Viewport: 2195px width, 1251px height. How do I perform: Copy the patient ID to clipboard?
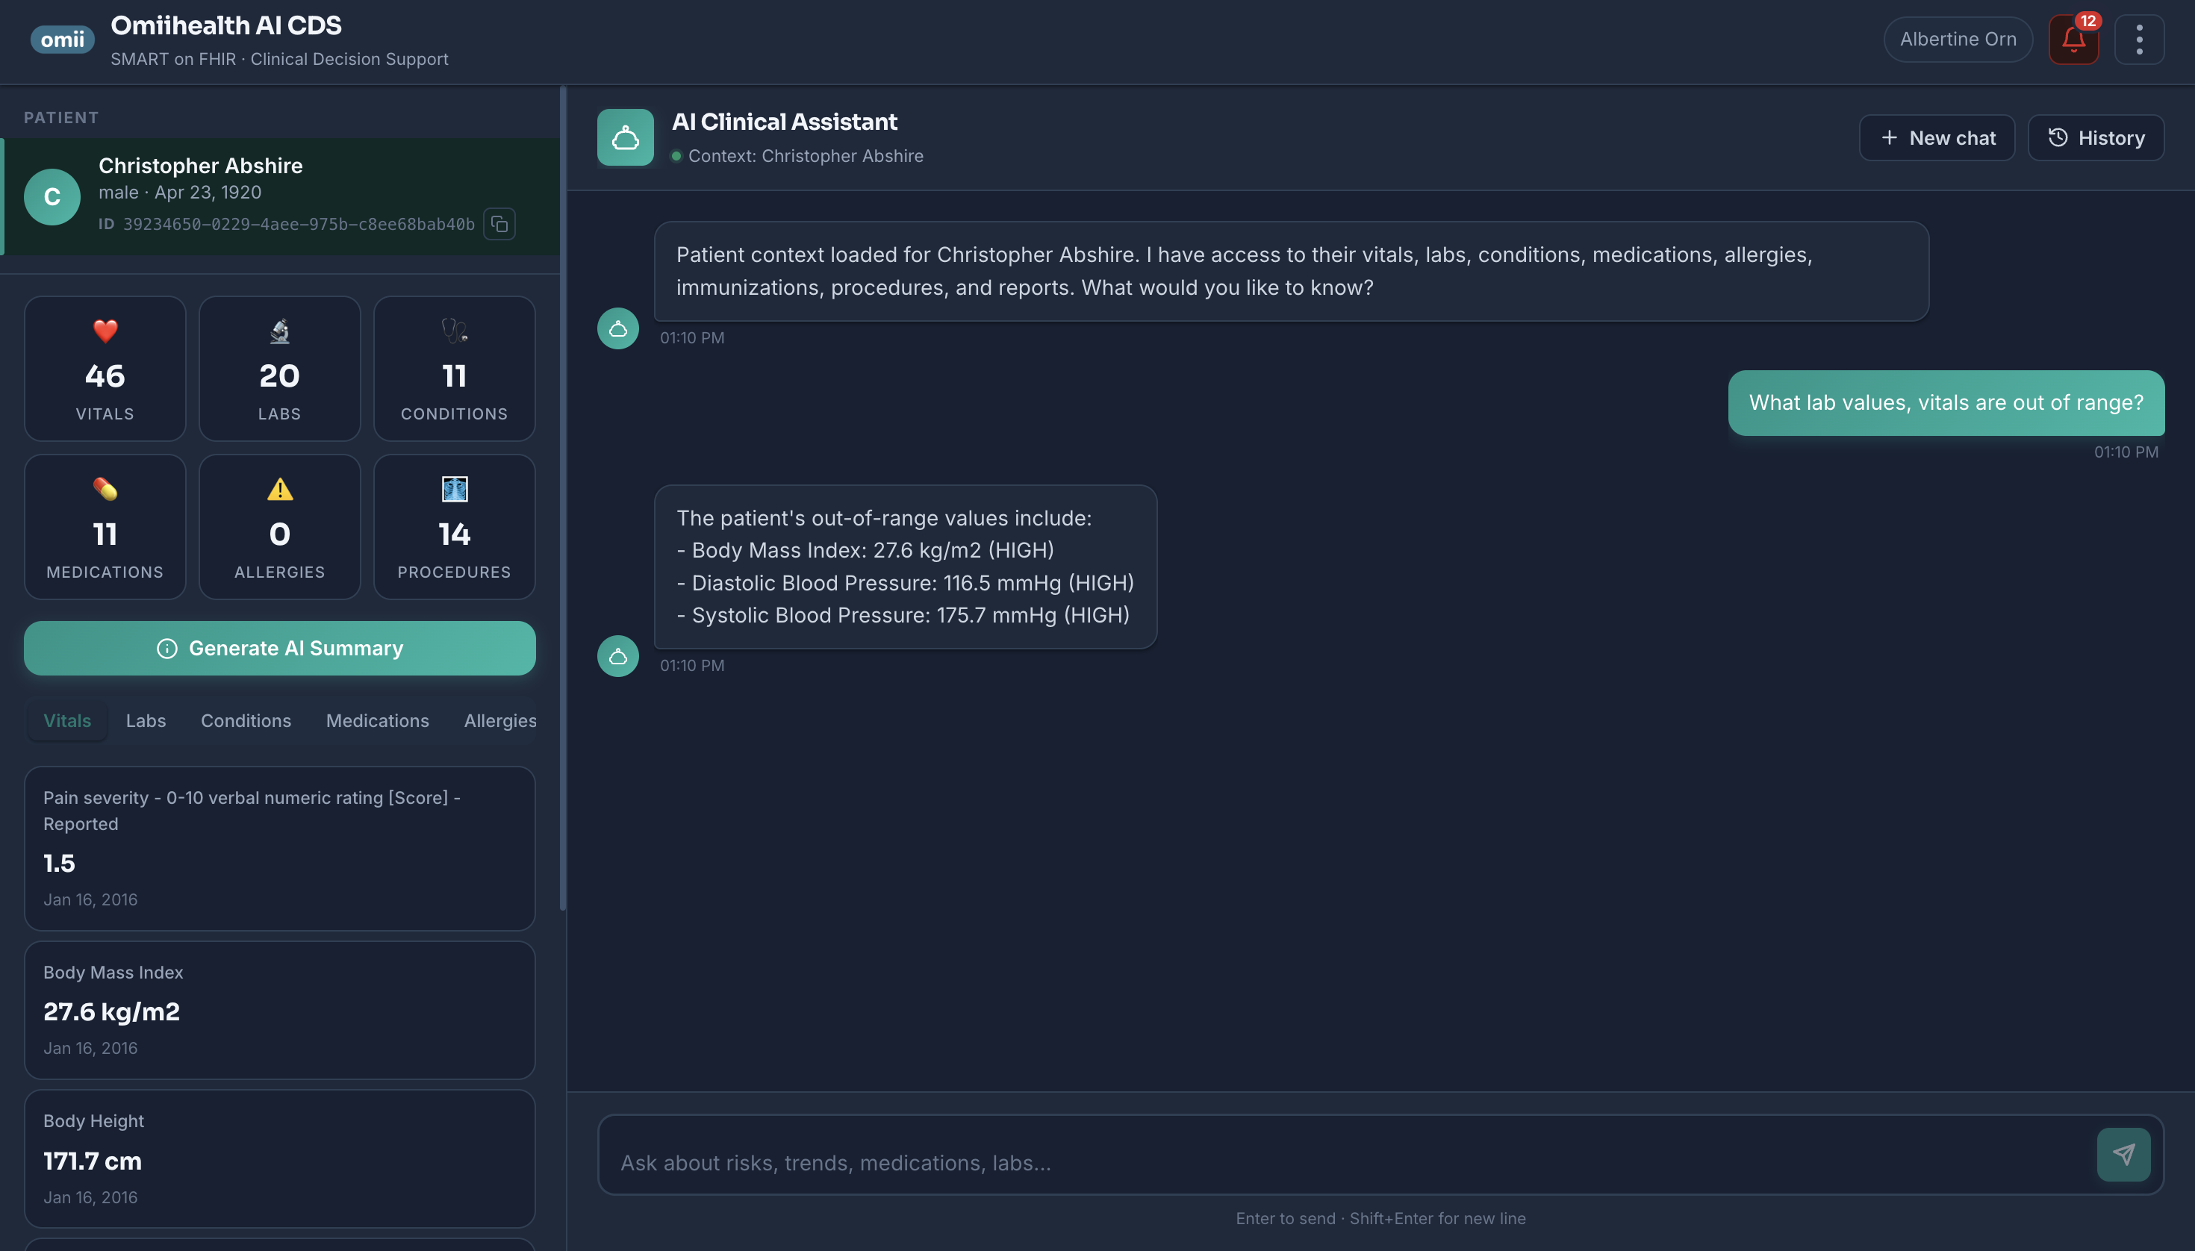coord(499,224)
